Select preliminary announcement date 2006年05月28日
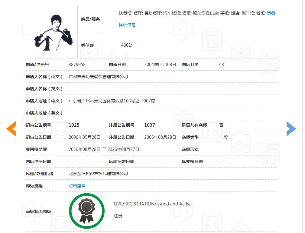This screenshot has height=233, width=305. click(x=85, y=137)
